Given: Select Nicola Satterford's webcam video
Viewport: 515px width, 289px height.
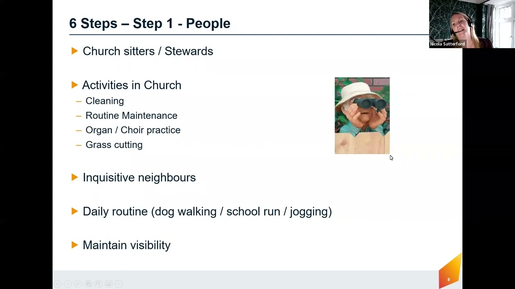Looking at the screenshot, I should (x=472, y=24).
